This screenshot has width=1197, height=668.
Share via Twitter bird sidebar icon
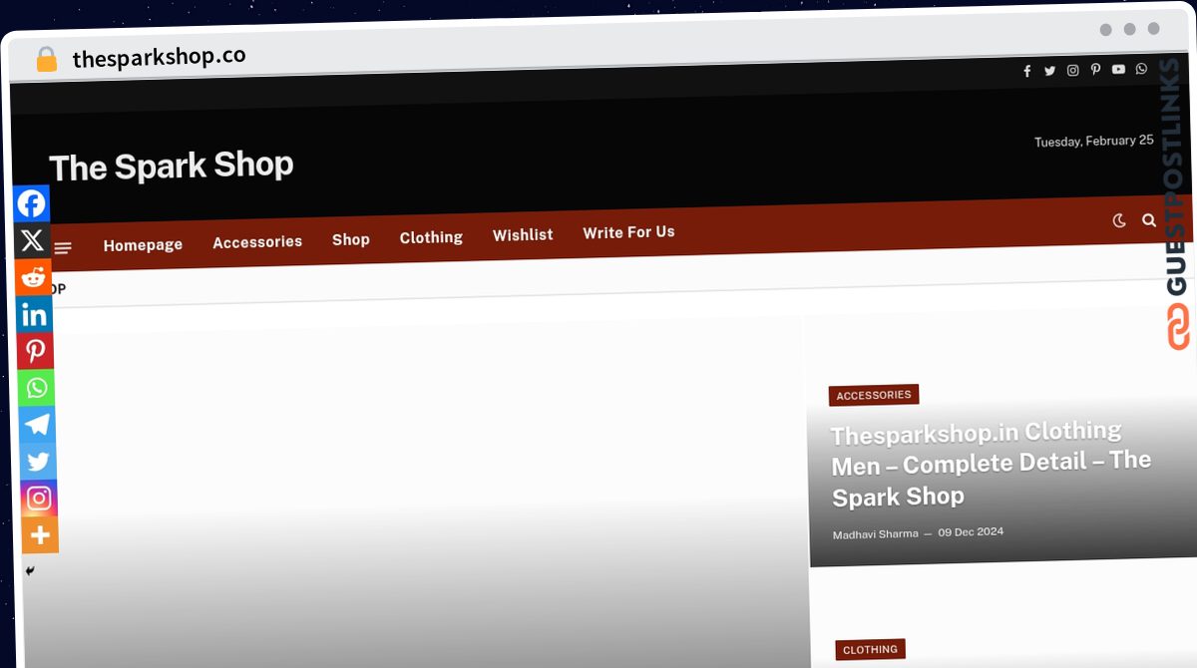(x=38, y=462)
